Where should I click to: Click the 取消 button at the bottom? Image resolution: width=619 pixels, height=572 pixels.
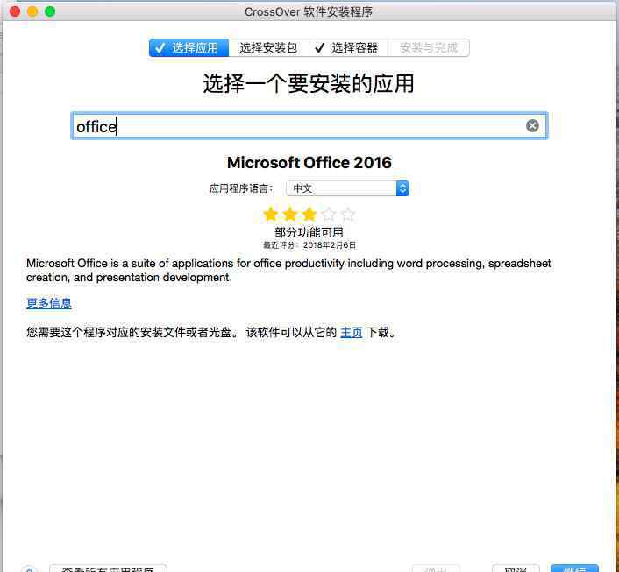coord(516,568)
